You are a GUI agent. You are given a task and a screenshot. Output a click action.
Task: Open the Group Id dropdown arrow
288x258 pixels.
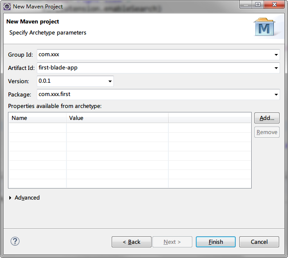point(276,55)
